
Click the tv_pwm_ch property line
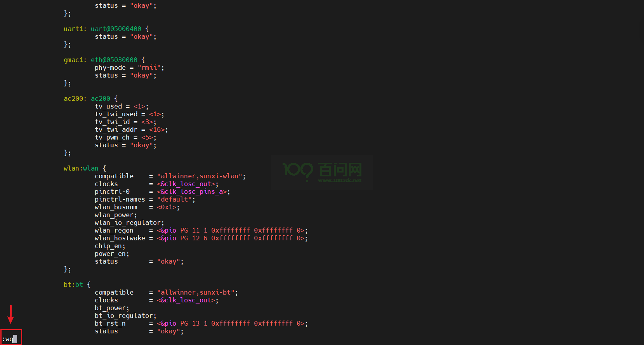point(125,137)
